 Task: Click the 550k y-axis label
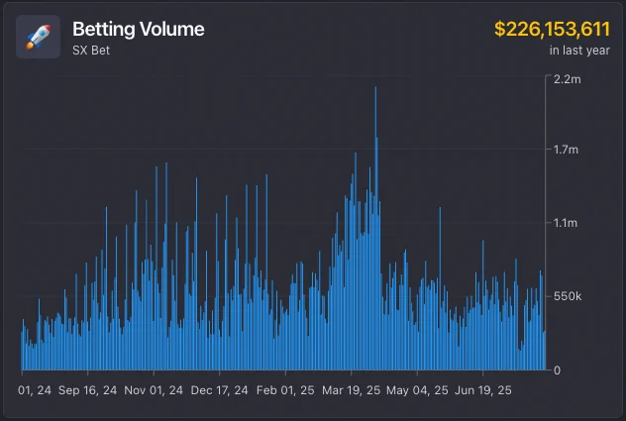coord(568,296)
